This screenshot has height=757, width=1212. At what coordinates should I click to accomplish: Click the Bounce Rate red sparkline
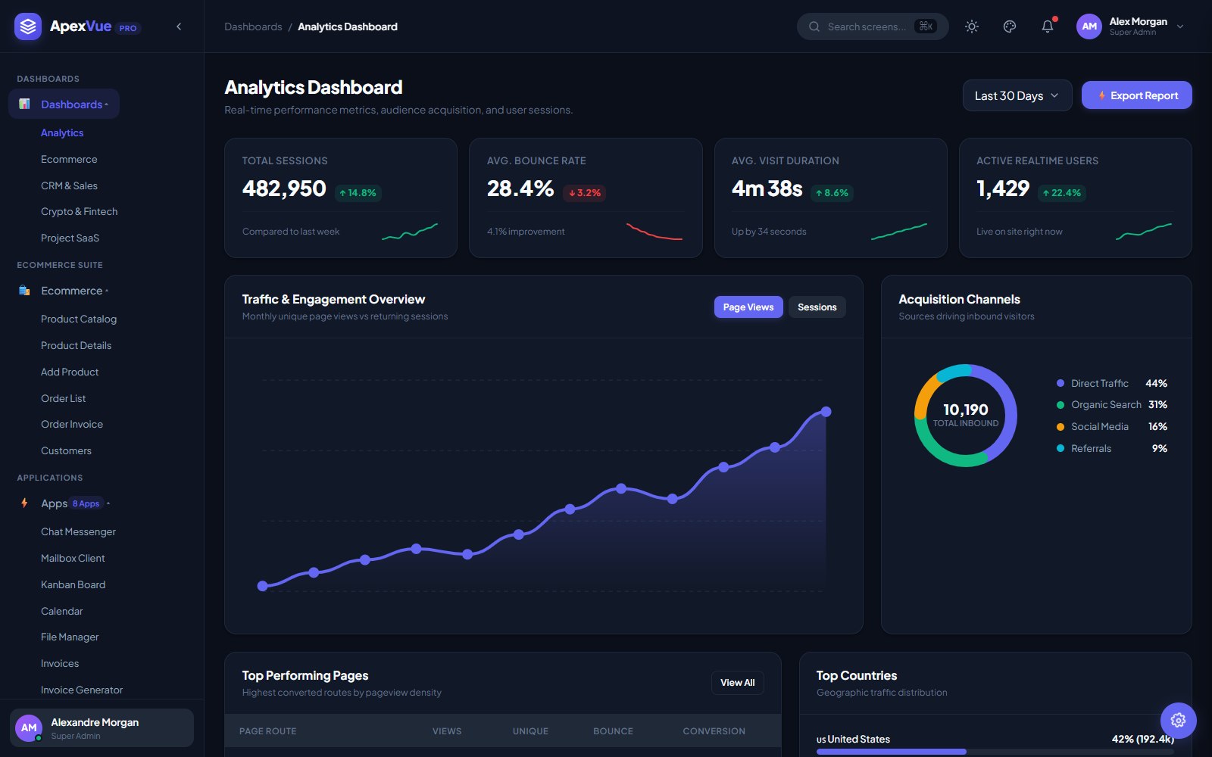point(654,231)
